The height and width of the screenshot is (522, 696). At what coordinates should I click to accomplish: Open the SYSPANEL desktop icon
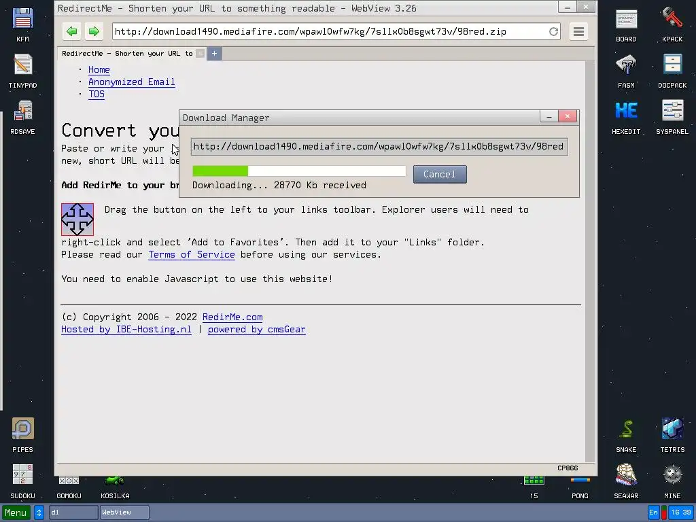(672, 111)
